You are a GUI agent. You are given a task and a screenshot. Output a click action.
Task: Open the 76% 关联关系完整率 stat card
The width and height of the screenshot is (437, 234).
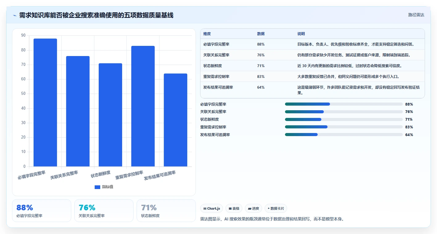104,211
